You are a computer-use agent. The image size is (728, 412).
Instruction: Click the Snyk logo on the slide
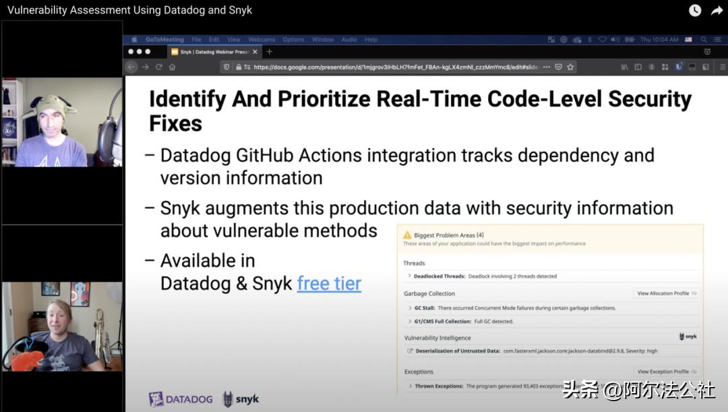(x=240, y=399)
